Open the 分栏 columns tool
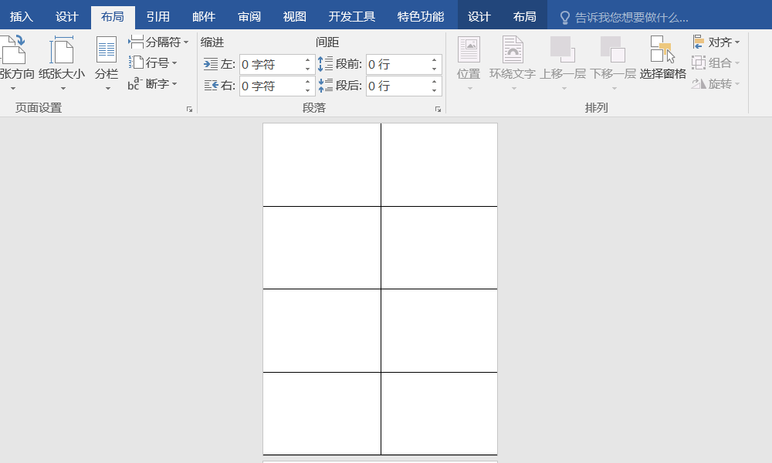The height and width of the screenshot is (463, 772). point(105,62)
